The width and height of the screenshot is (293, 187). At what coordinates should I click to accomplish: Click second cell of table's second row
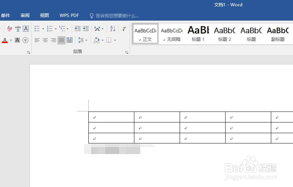[x=157, y=128]
